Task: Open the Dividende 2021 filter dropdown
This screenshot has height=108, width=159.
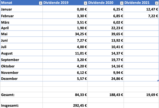Action: point(157,3)
